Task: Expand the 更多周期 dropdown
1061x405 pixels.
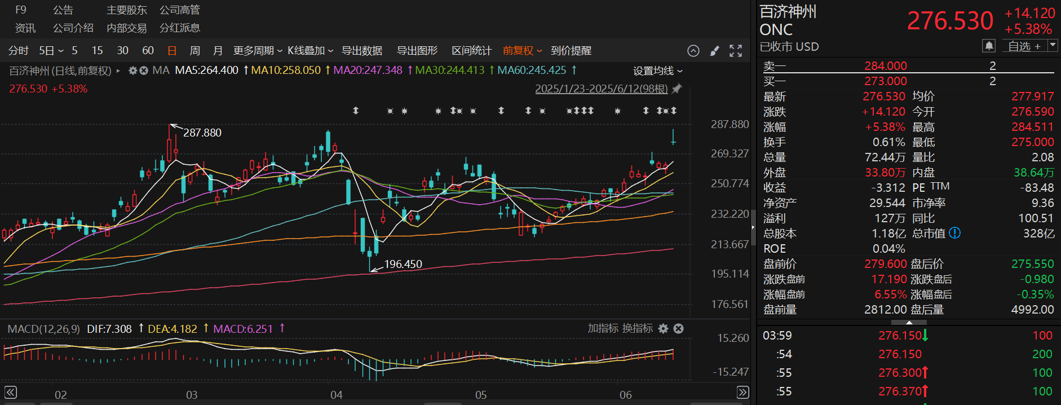Action: pyautogui.click(x=258, y=51)
